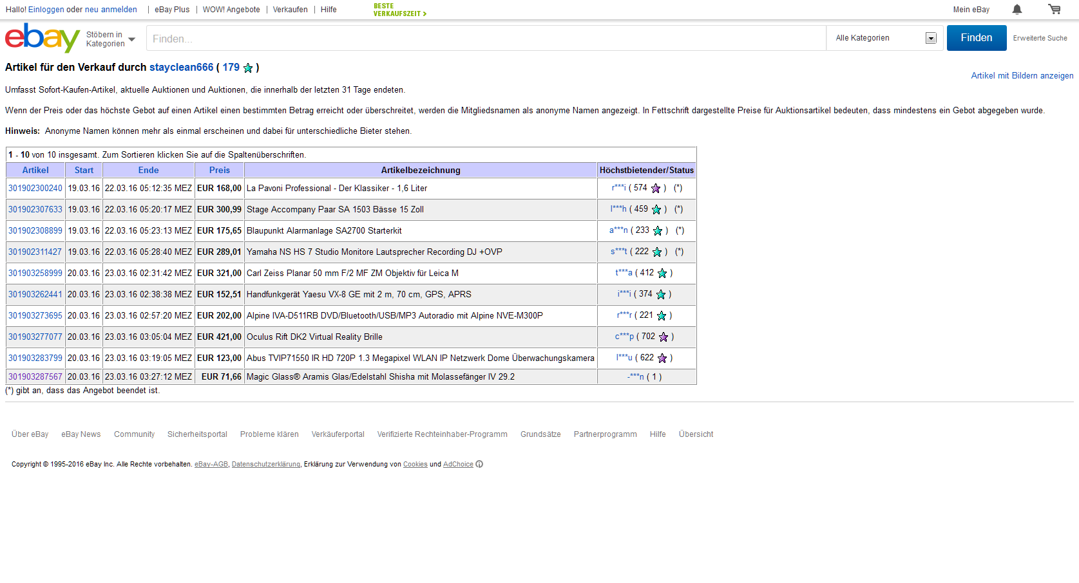Open eBay Plus menu item
Image resolution: width=1079 pixels, height=583 pixels.
tap(172, 10)
